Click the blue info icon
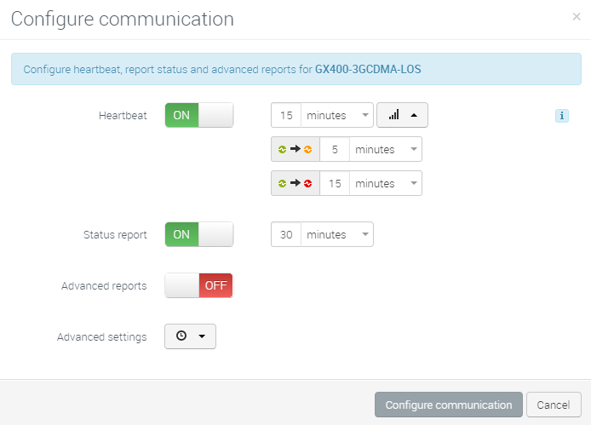 [561, 116]
